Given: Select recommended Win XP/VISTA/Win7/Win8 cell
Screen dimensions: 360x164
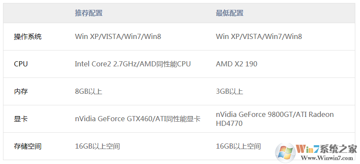Looking at the screenshot, I should tap(118, 36).
